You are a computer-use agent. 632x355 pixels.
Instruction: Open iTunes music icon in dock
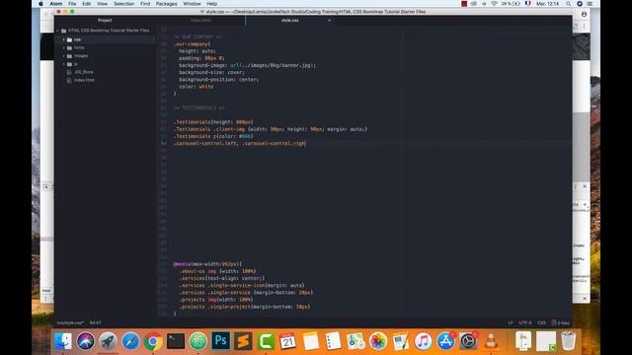tap(423, 341)
